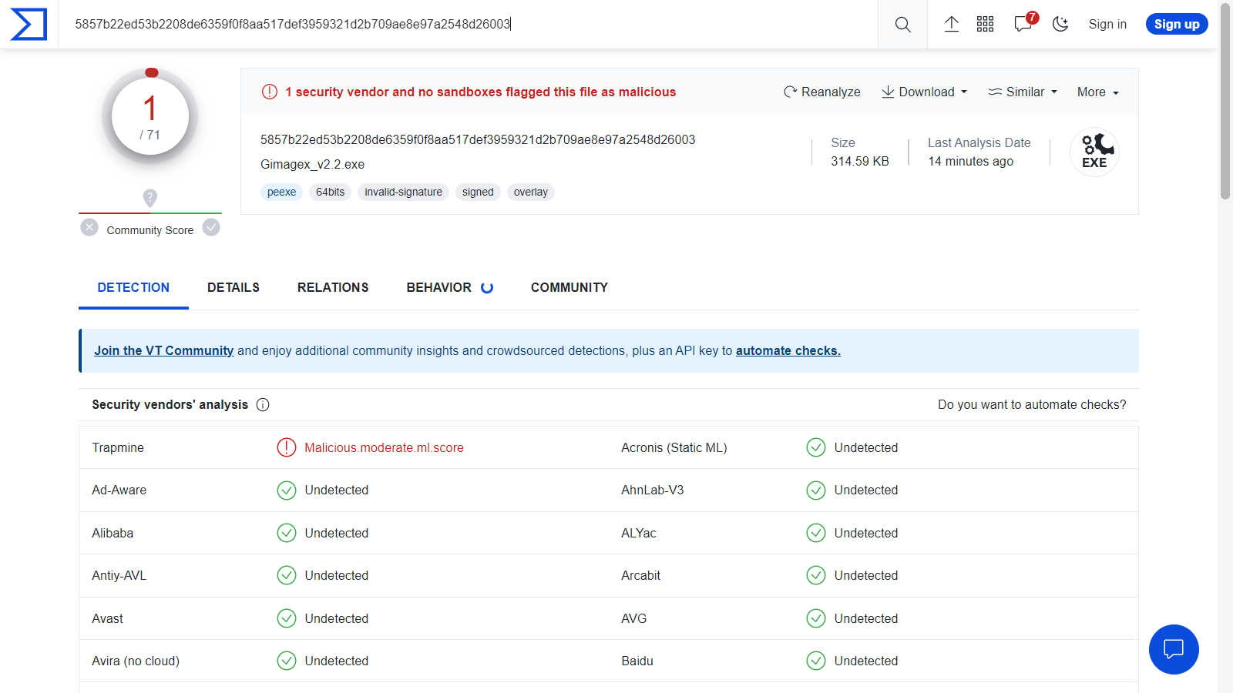Open the Join the VT Community link
1233x693 pixels.
click(x=163, y=351)
